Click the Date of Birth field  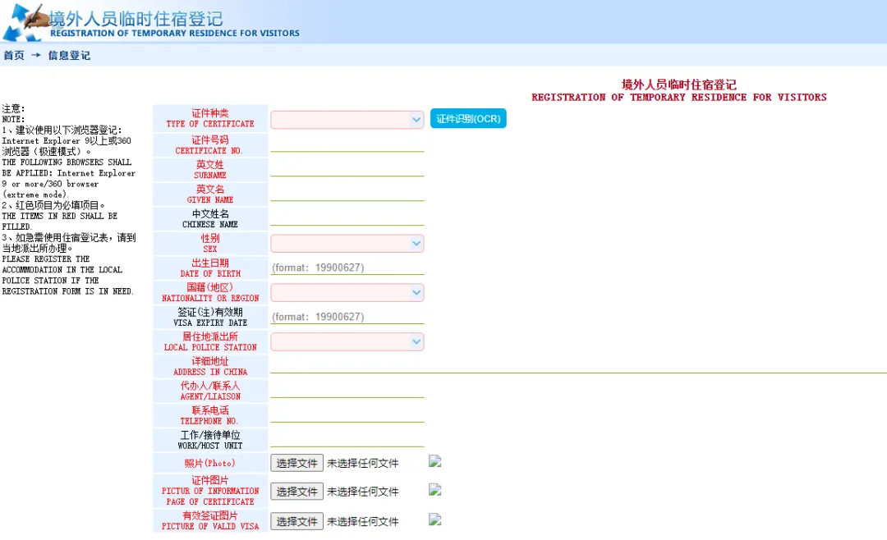pos(347,268)
